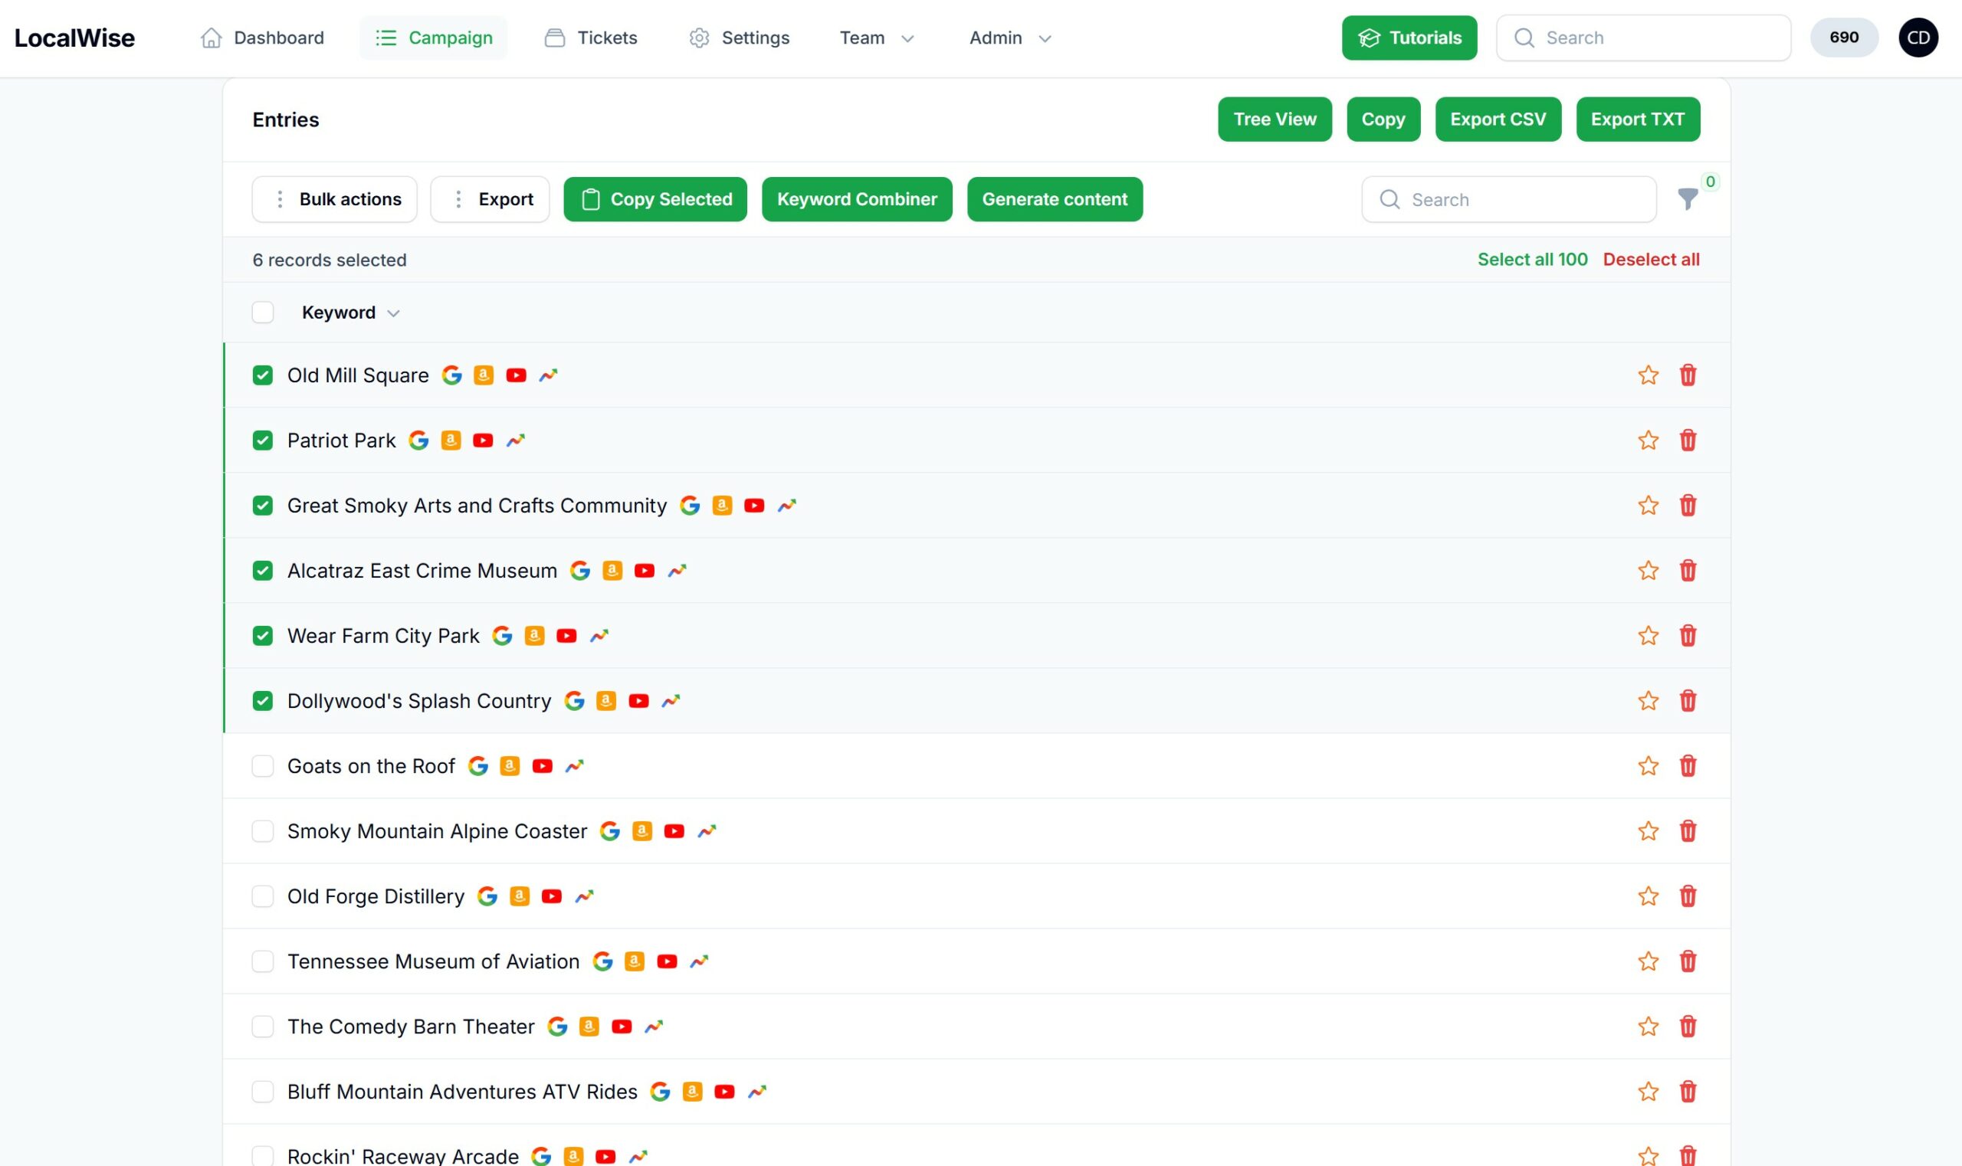Open the trends icon for Goats on the Roof
1962x1166 pixels.
point(575,765)
